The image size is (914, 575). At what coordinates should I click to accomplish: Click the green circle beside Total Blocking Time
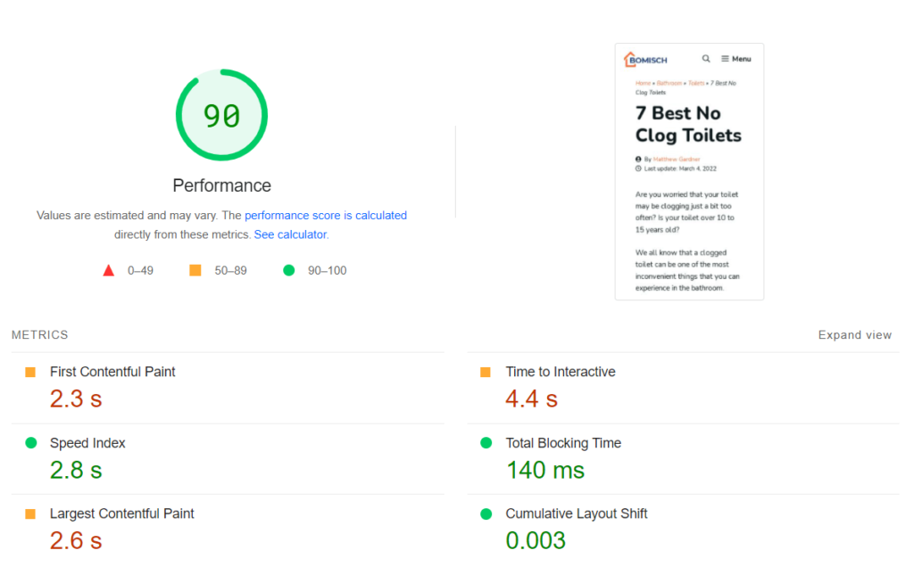point(486,443)
